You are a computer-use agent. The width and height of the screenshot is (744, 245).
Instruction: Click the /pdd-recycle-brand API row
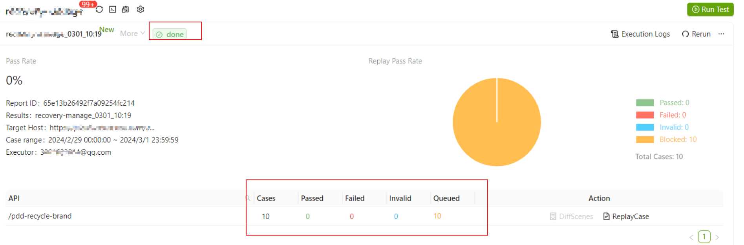pos(40,216)
